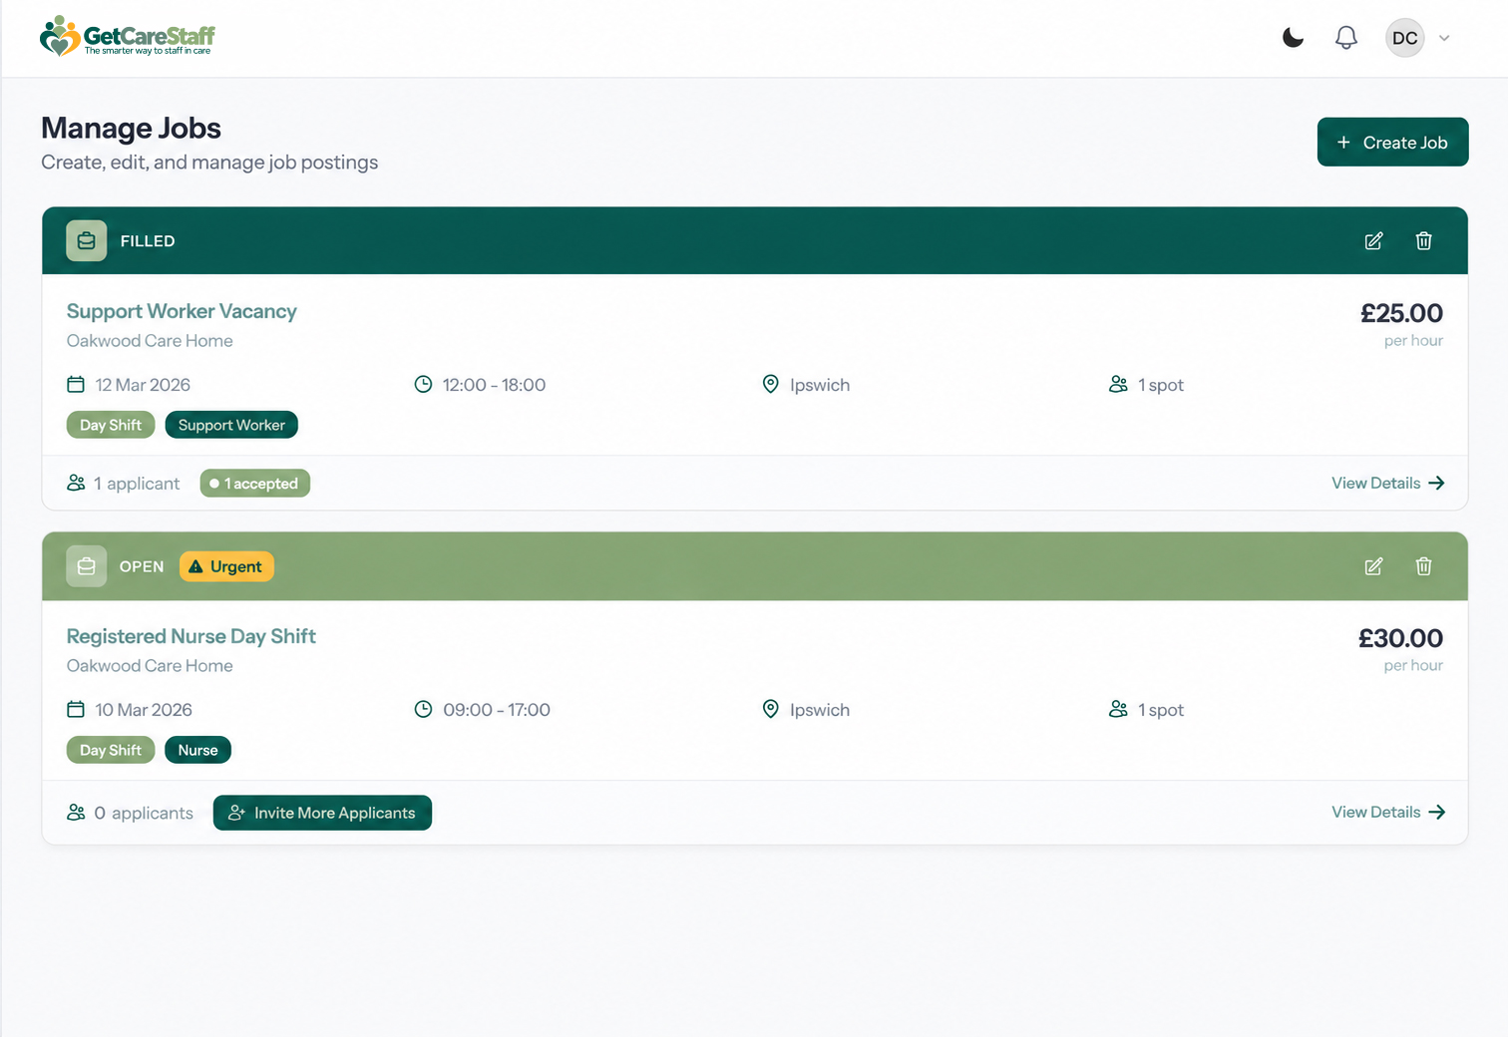Click Invite More Applicants button
The height and width of the screenshot is (1037, 1508).
322,813
